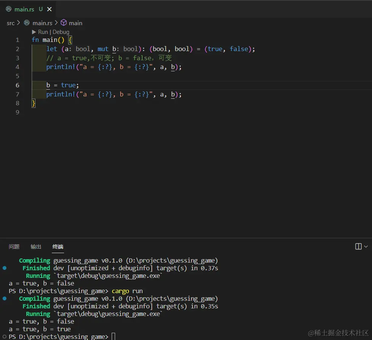
Task: Click the 'in 0.35s' Finished line
Action: click(120, 306)
